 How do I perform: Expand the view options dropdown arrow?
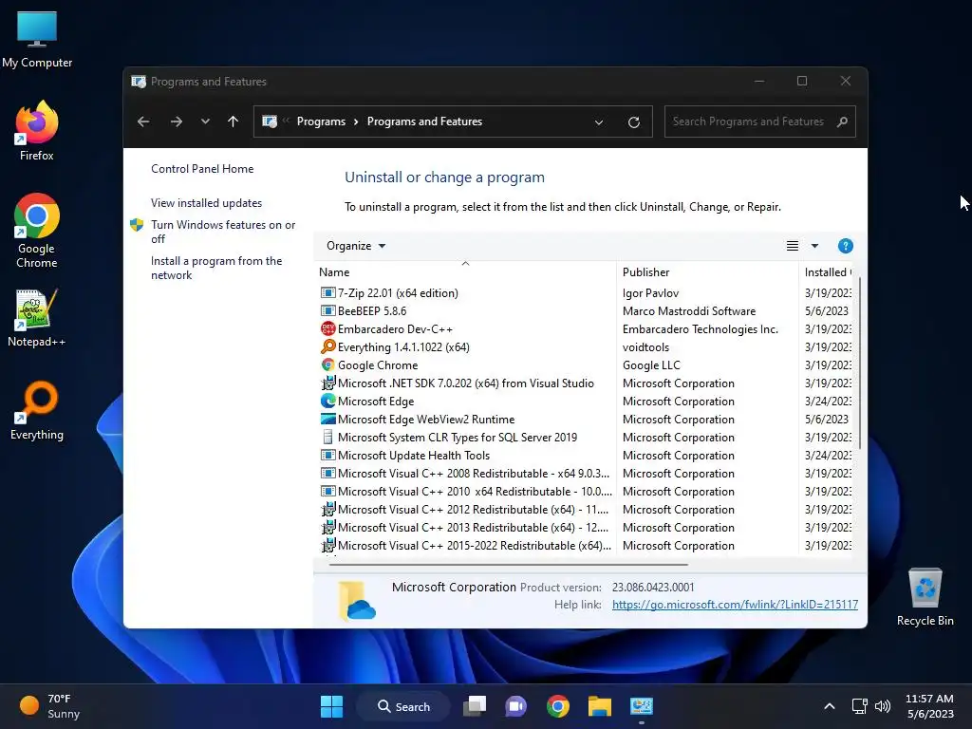point(814,246)
